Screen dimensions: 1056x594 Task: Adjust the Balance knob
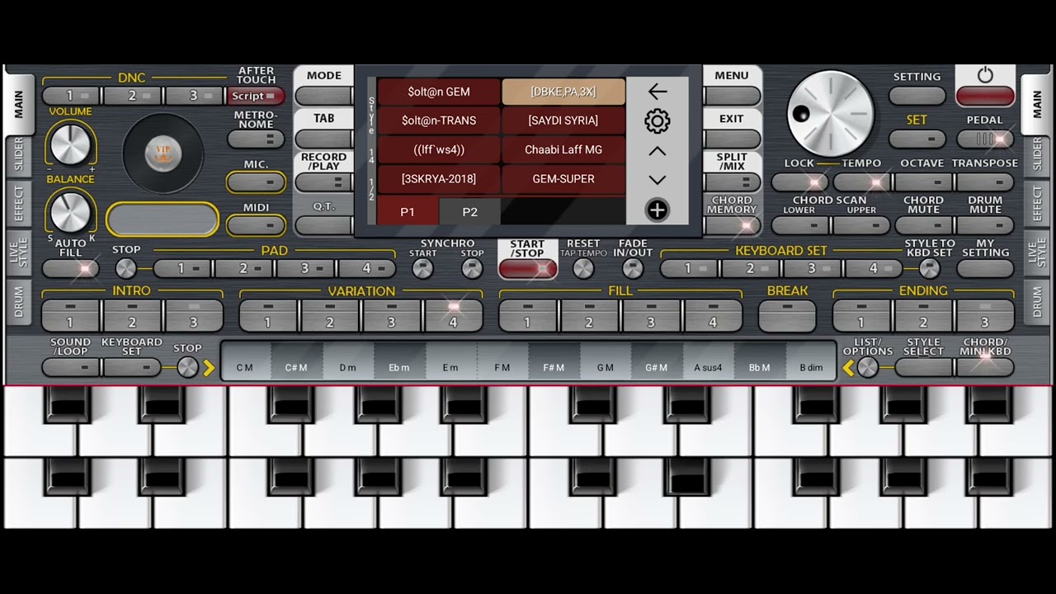(70, 211)
